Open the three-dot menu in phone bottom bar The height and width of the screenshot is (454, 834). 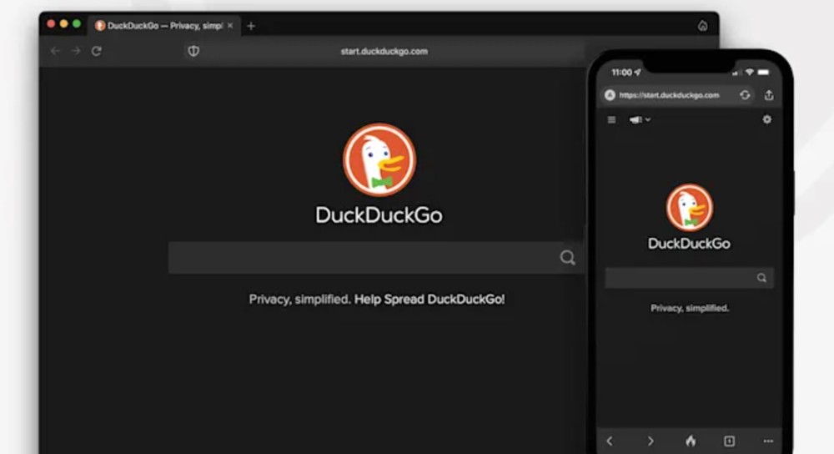[x=768, y=441]
